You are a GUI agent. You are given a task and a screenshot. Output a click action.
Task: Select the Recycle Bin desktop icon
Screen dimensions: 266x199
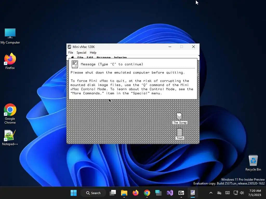[x=253, y=163]
